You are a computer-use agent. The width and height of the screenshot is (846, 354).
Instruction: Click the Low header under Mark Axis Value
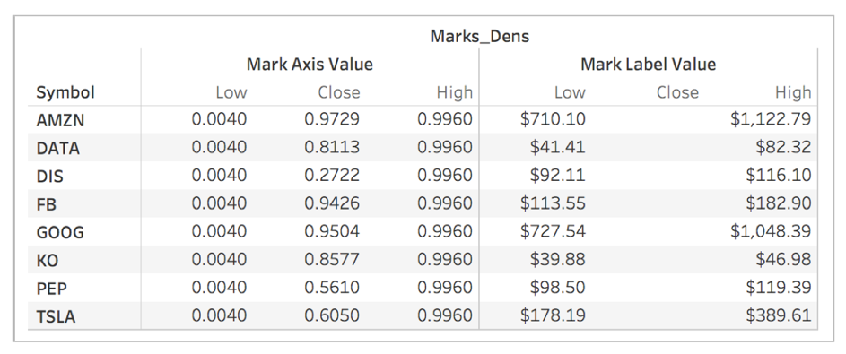pos(231,92)
